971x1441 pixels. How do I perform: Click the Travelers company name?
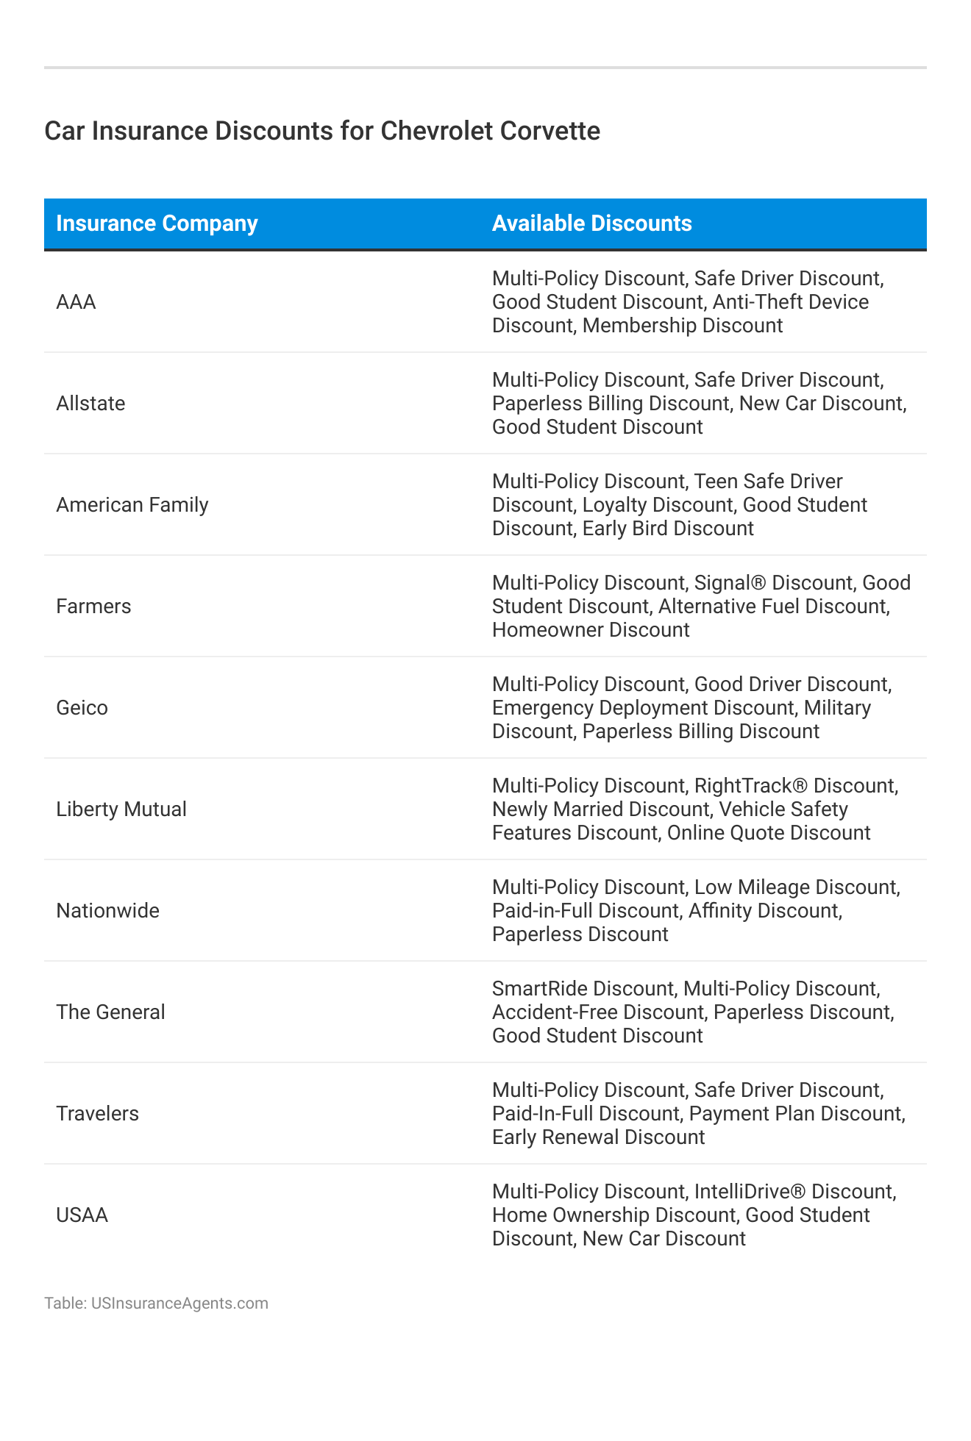(x=97, y=1114)
